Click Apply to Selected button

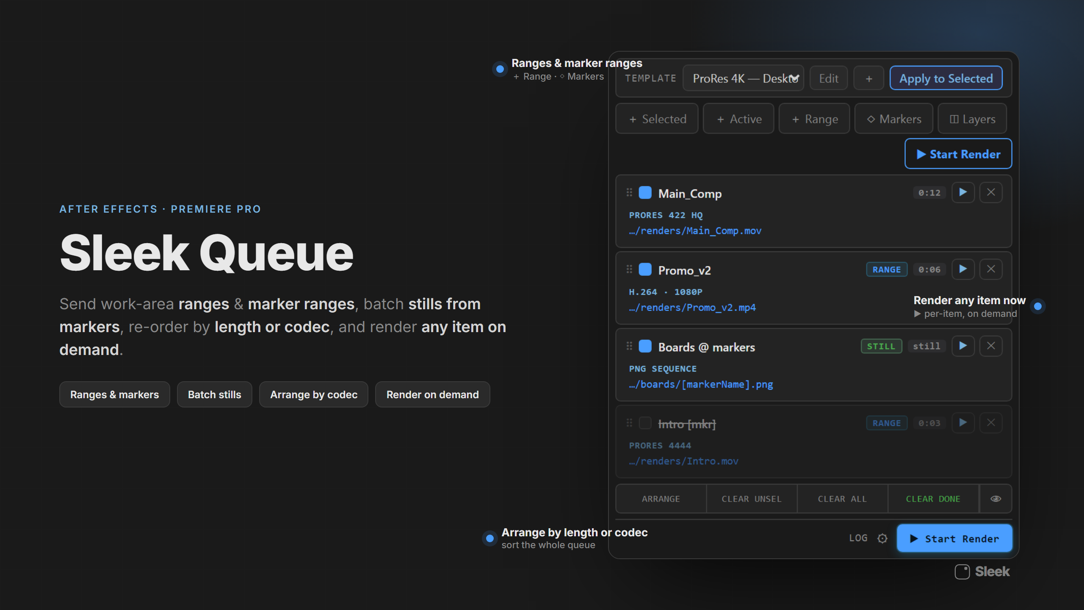946,78
